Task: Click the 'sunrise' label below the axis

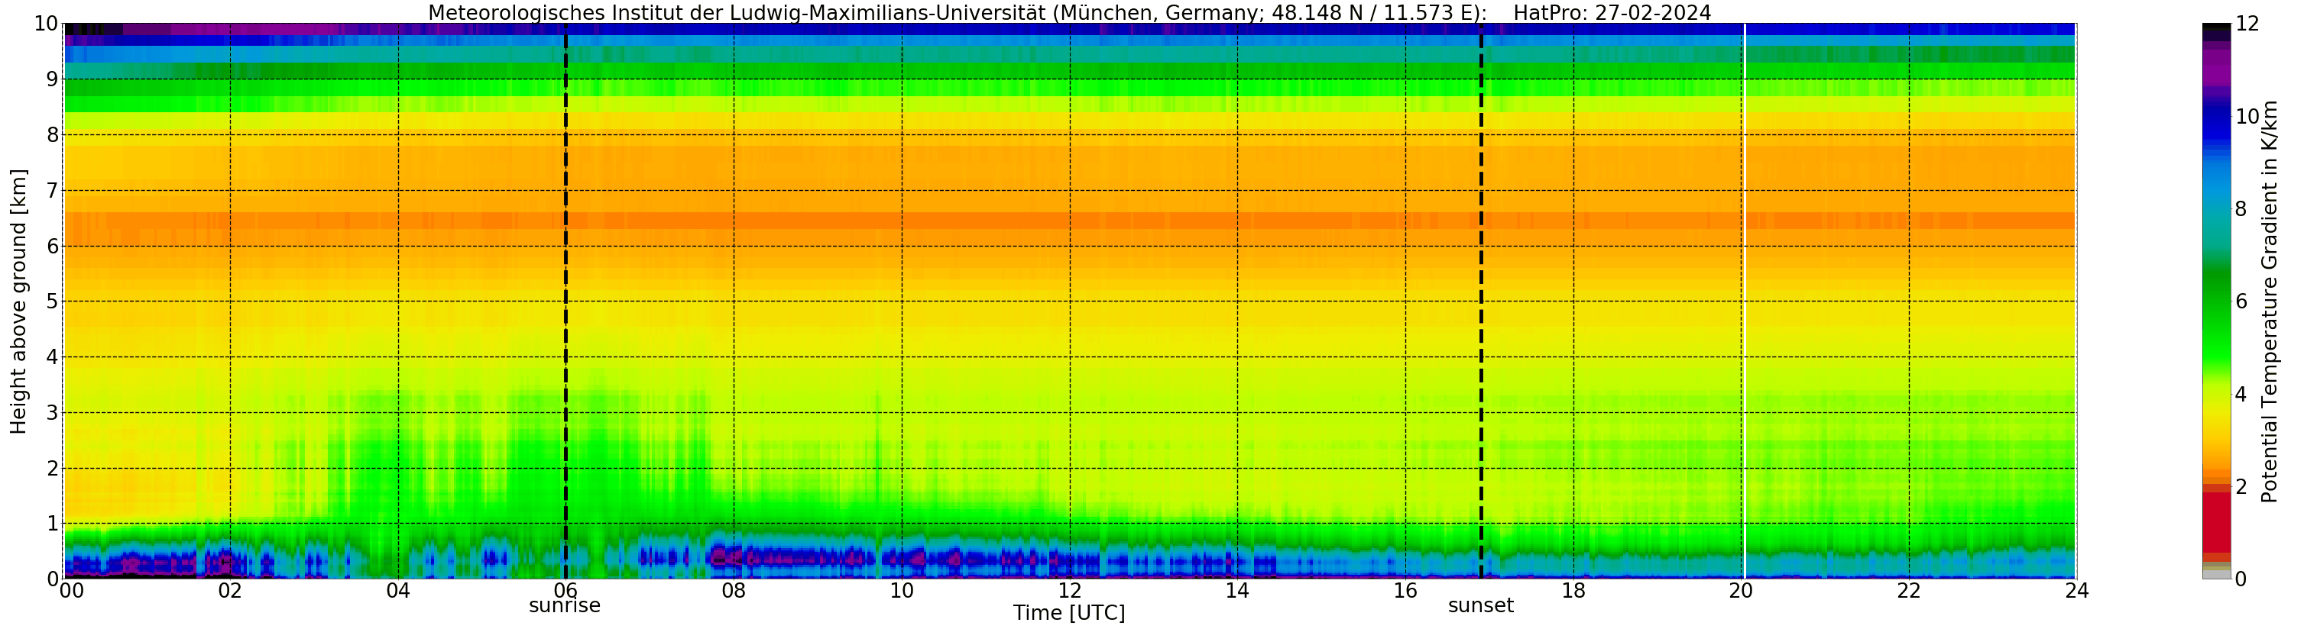Action: (x=565, y=606)
